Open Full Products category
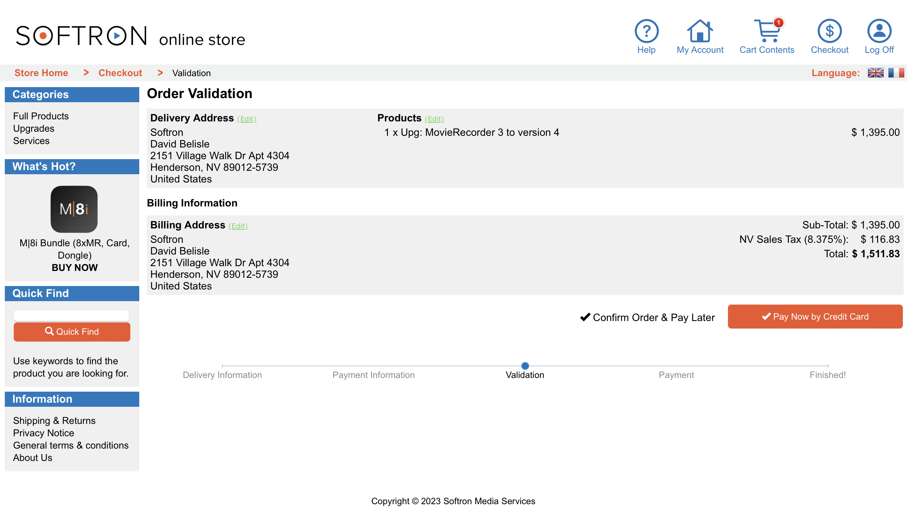 coord(41,116)
